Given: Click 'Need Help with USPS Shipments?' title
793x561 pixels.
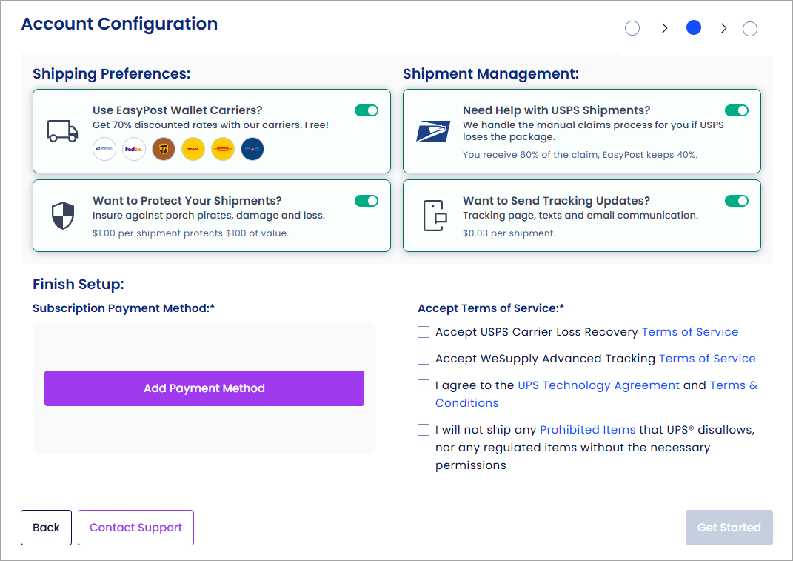Looking at the screenshot, I should [556, 110].
